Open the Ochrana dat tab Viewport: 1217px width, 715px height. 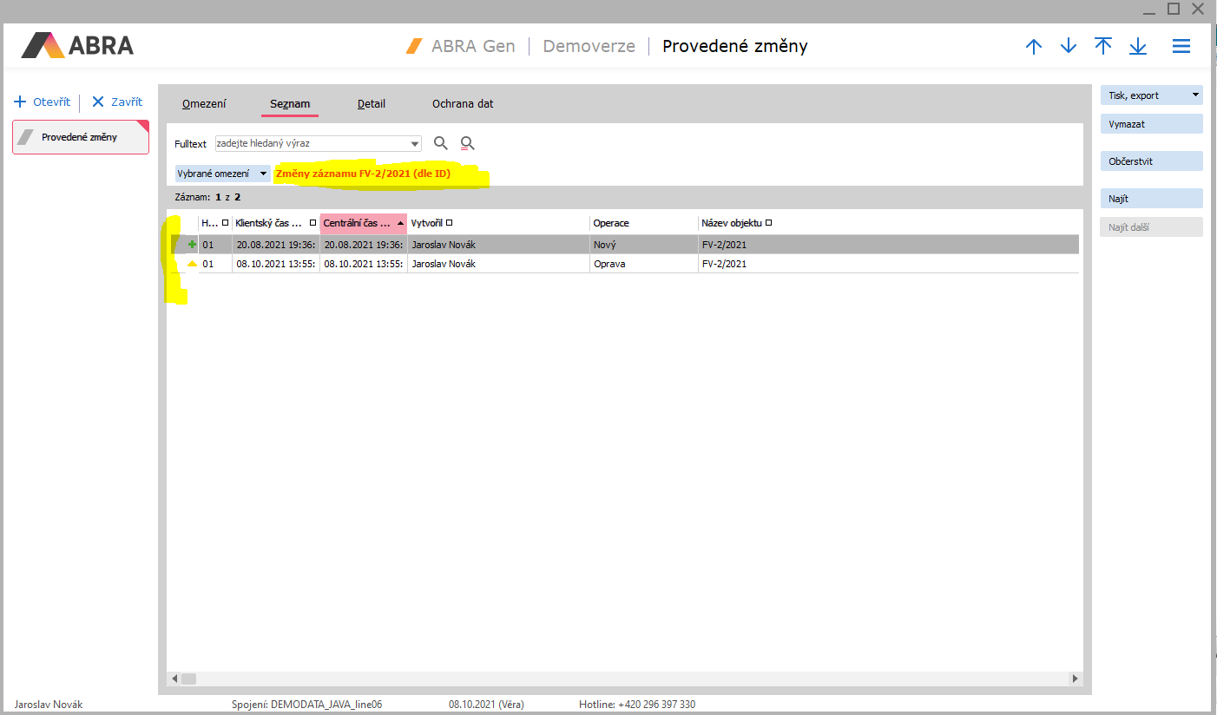463,104
